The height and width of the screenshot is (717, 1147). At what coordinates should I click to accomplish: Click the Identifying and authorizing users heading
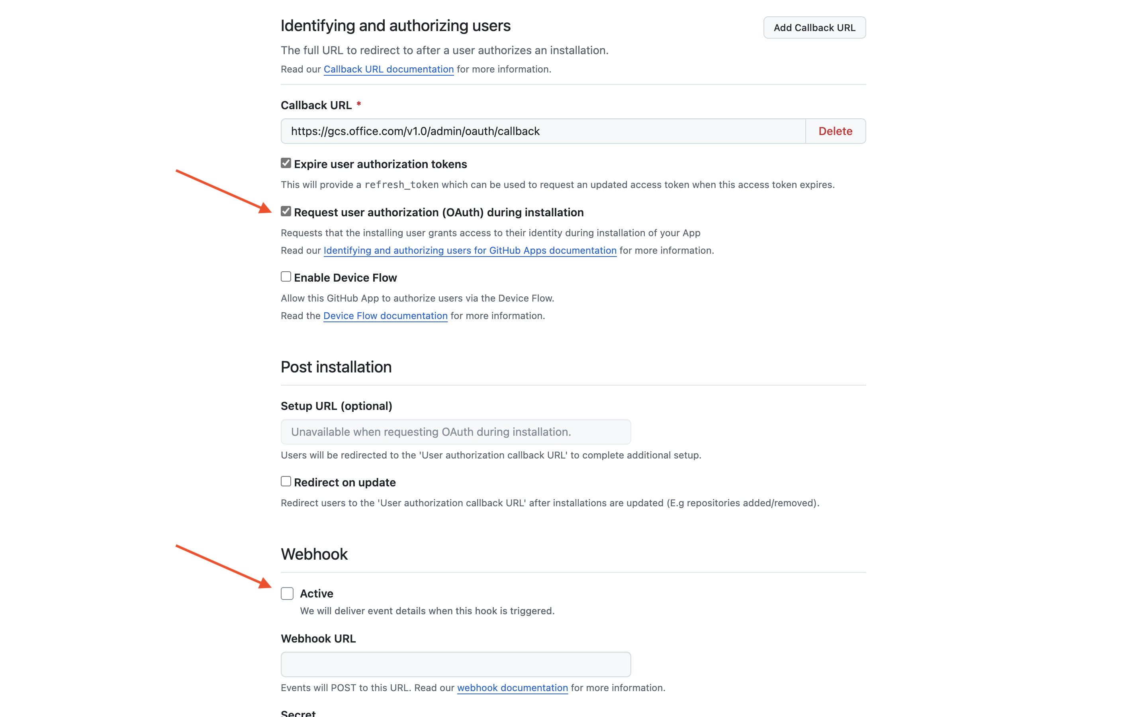coord(396,25)
